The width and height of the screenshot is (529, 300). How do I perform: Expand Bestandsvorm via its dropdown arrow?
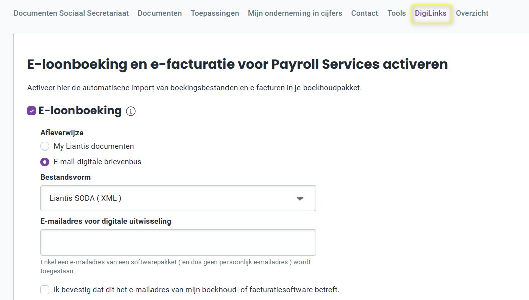(300, 198)
